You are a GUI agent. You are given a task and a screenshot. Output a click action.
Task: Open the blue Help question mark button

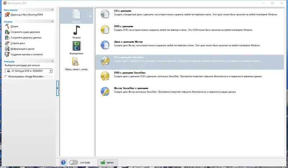63,163
